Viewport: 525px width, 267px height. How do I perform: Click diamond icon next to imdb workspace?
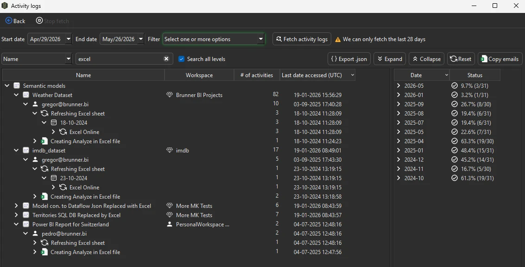tap(170, 151)
